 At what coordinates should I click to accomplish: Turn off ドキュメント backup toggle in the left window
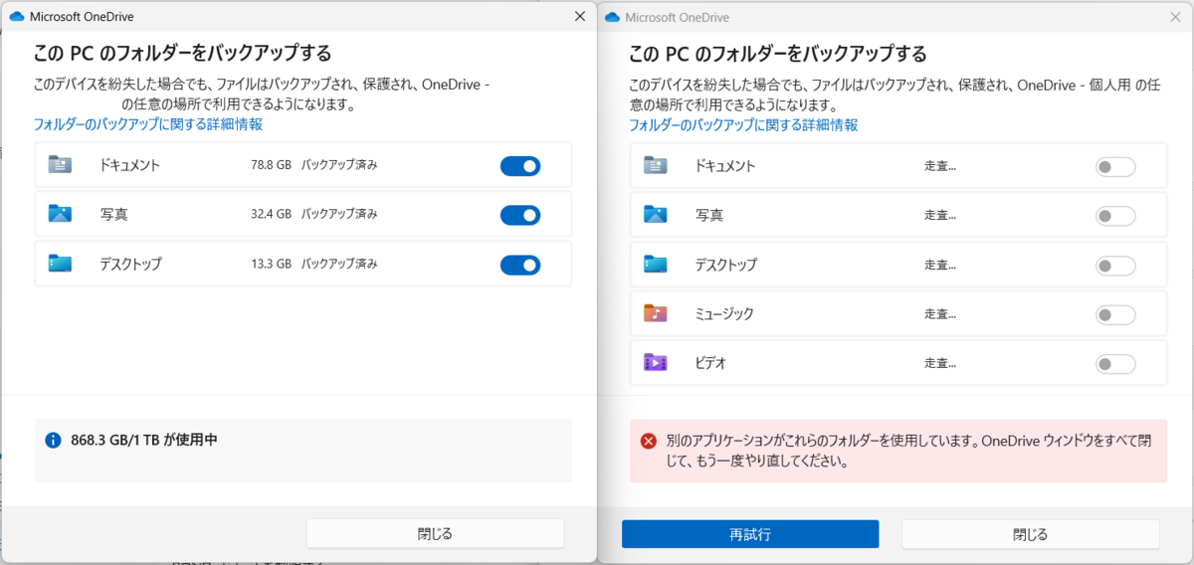[519, 166]
